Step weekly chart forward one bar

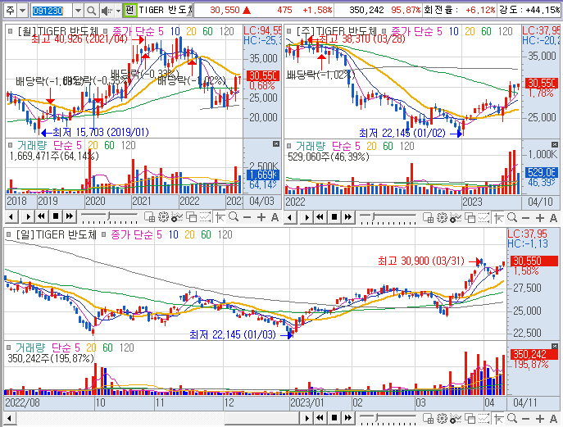306,217
